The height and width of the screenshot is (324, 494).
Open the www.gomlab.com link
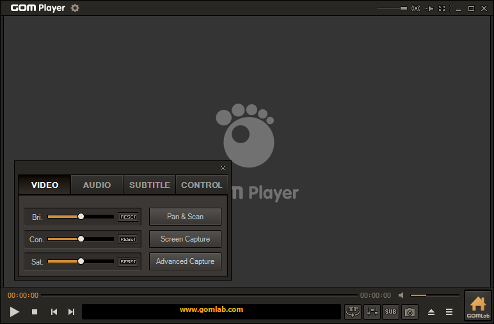[211, 309]
